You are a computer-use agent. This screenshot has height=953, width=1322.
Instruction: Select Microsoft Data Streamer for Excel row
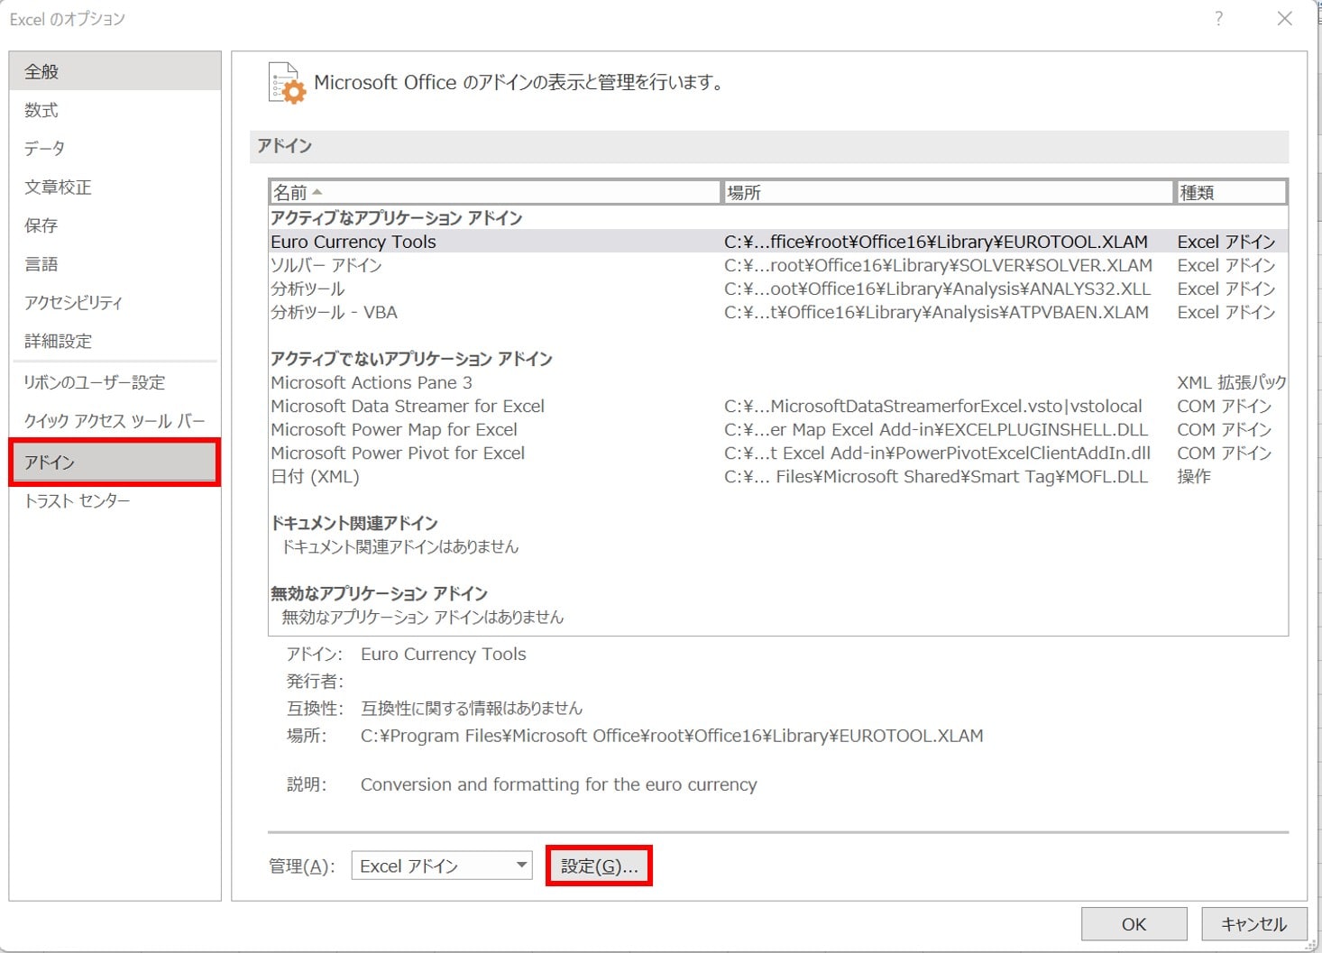click(778, 406)
